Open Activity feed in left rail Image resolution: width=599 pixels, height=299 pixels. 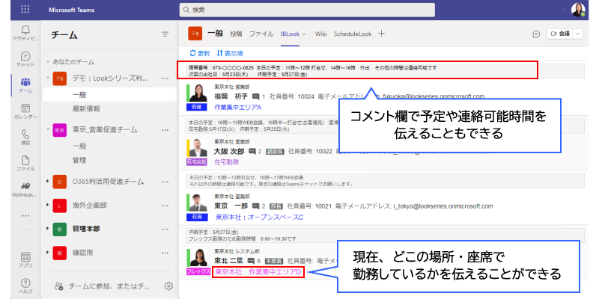25,34
